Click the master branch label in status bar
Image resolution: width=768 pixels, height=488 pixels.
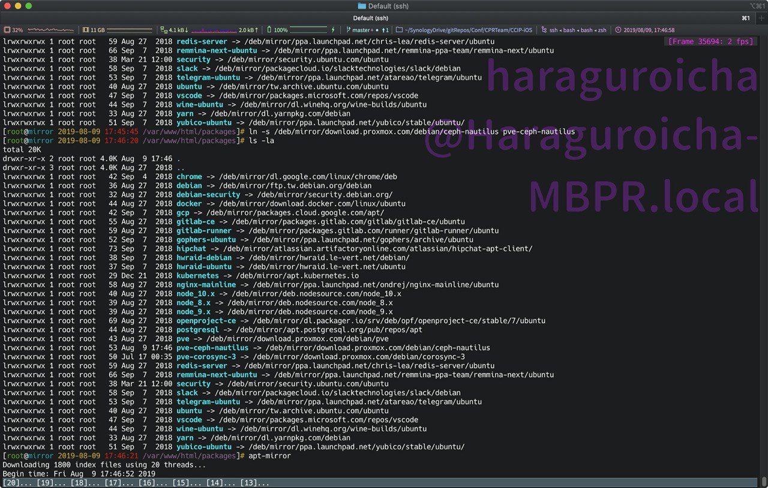click(362, 30)
